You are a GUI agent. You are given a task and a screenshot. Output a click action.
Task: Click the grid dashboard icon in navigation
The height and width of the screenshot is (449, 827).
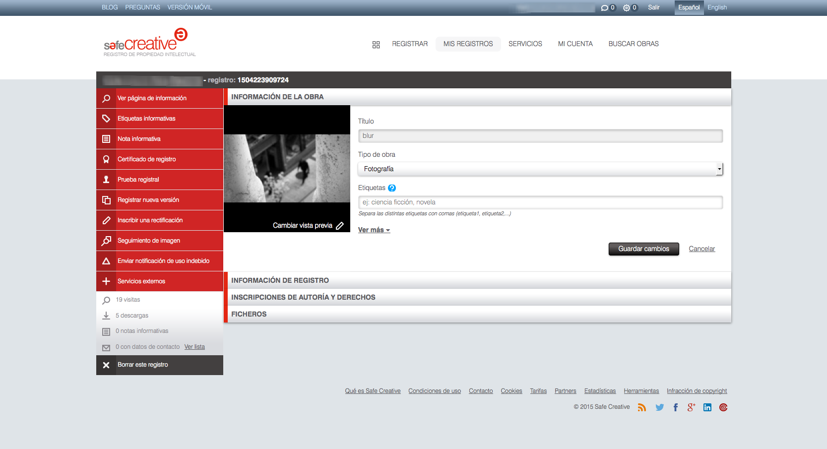[376, 45]
